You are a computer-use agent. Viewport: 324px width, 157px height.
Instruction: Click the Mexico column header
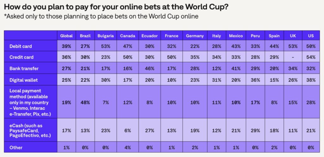click(x=236, y=36)
